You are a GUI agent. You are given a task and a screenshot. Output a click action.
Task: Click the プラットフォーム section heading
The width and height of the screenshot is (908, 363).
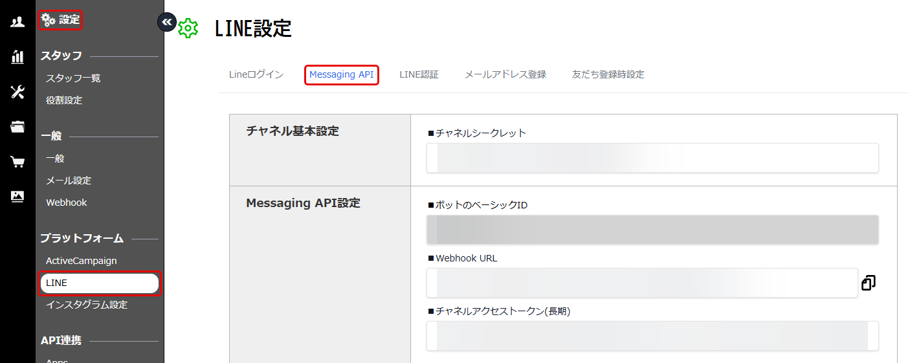pos(82,238)
